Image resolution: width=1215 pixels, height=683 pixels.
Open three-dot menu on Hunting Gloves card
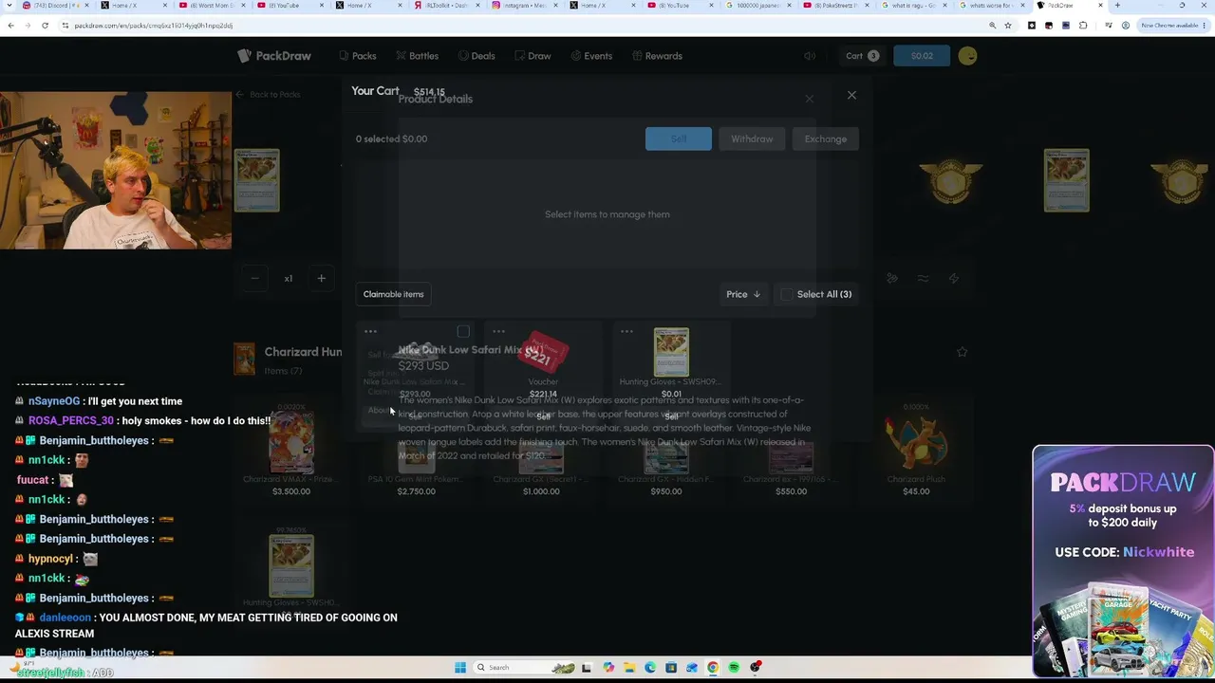point(626,331)
